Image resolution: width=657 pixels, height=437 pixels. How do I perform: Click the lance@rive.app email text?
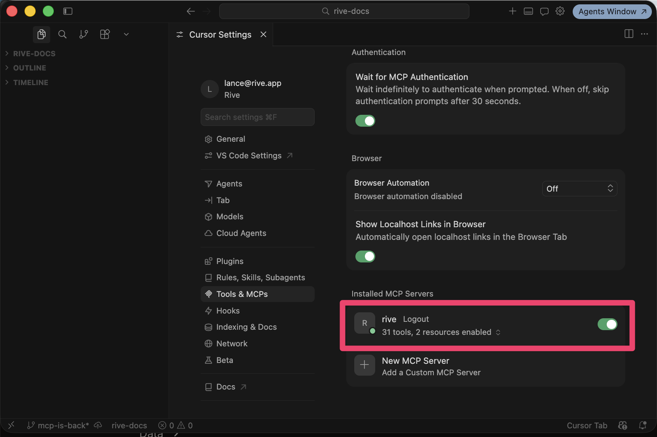(x=253, y=83)
